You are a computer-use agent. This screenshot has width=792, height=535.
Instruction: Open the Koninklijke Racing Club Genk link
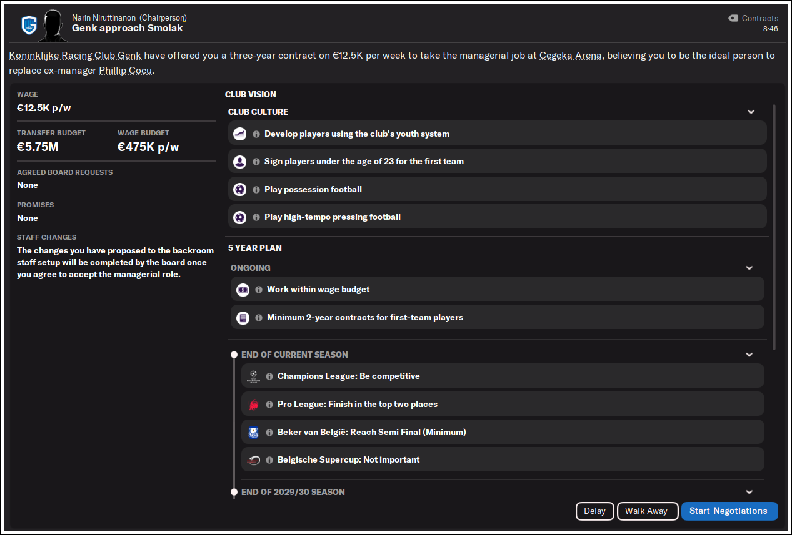75,55
